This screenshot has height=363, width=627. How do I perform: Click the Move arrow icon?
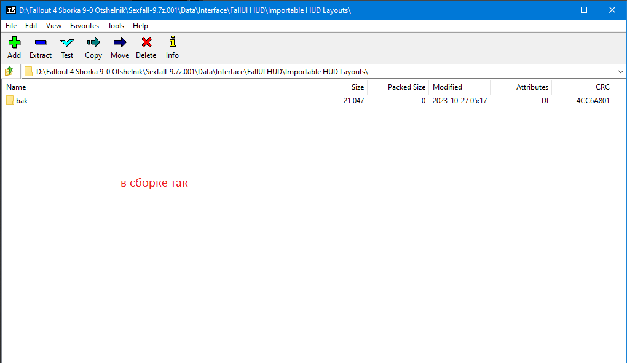click(120, 42)
